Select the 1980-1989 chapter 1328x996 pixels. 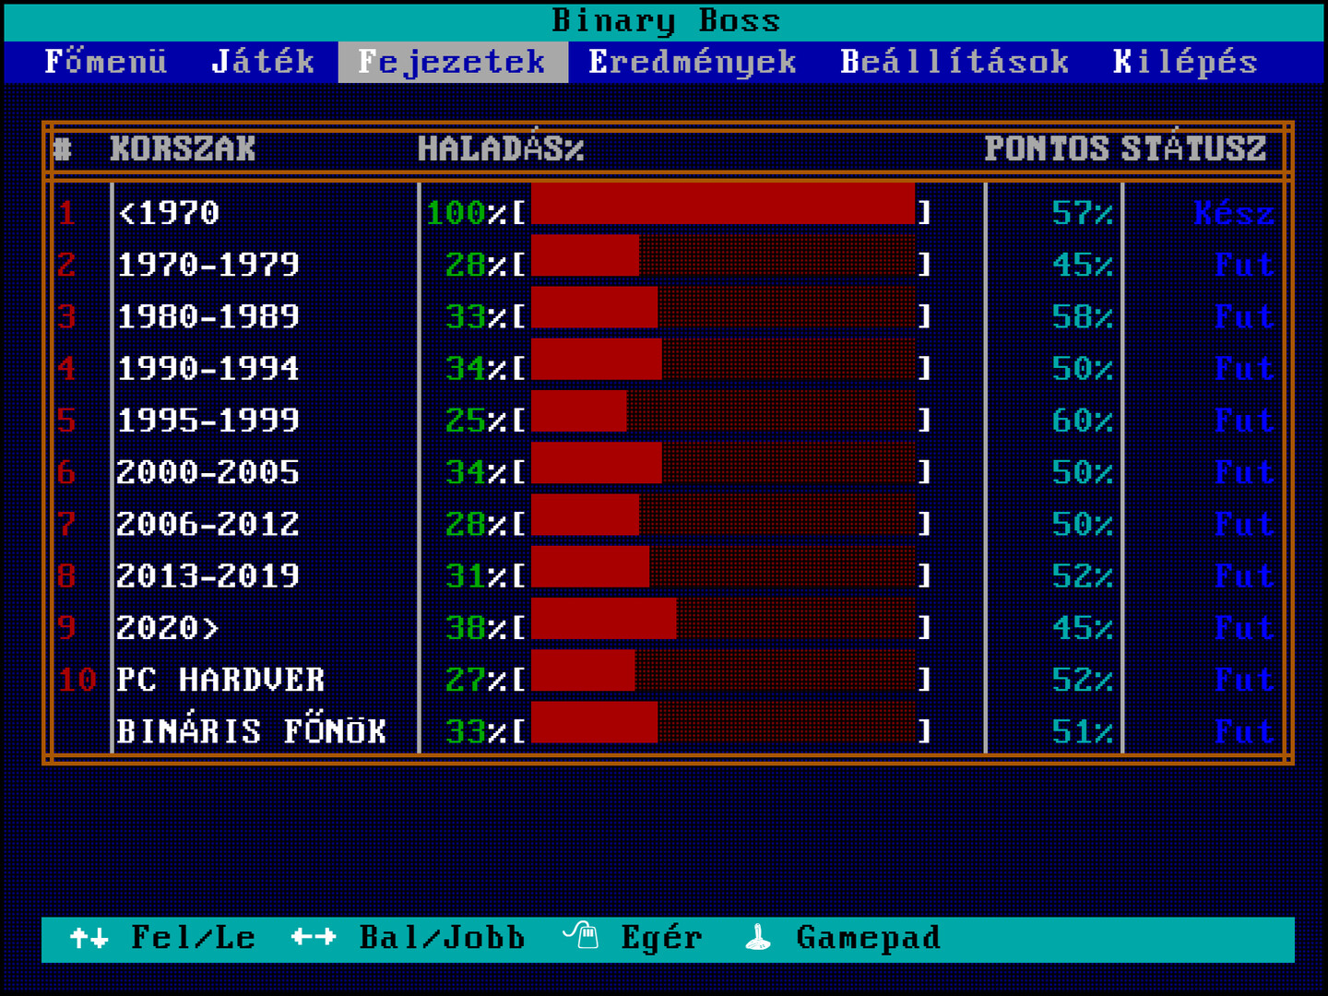(208, 317)
